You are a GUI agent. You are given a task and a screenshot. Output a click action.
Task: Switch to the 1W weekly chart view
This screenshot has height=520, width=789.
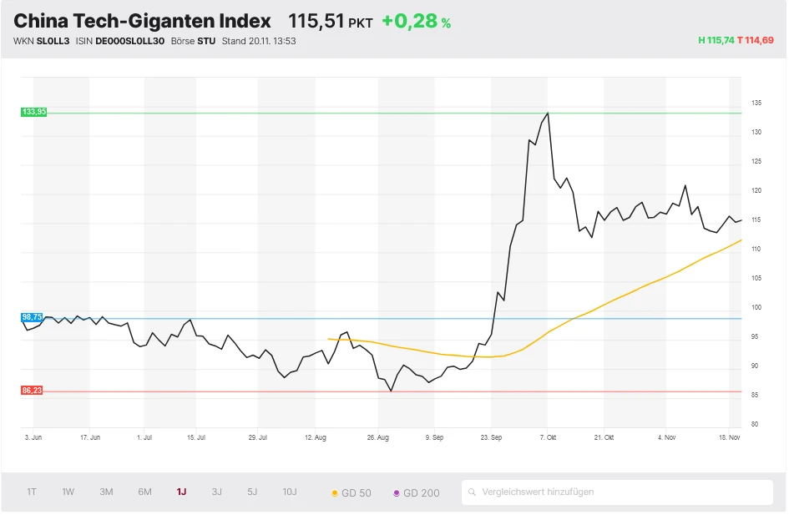(68, 492)
